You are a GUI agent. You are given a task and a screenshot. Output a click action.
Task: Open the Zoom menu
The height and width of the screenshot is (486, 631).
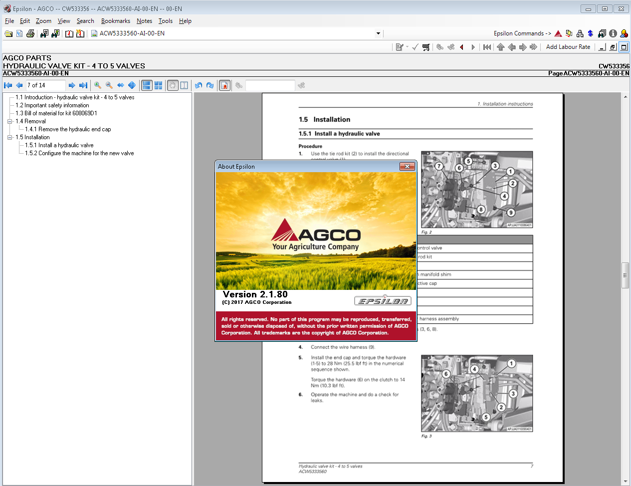(x=43, y=21)
